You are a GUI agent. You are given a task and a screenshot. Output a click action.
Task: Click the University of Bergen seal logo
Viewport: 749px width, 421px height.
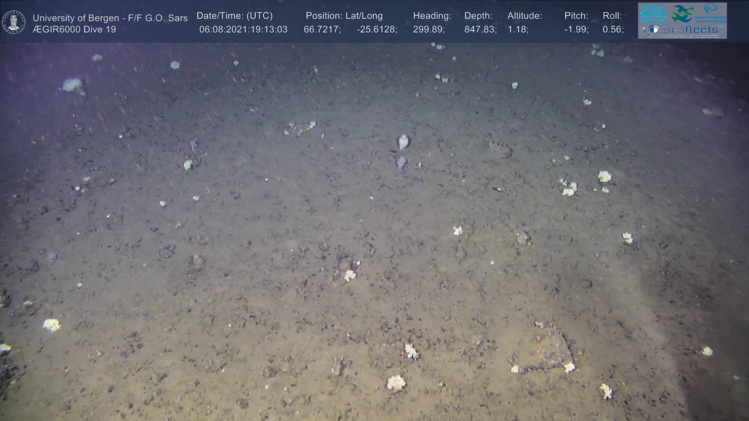[14, 22]
